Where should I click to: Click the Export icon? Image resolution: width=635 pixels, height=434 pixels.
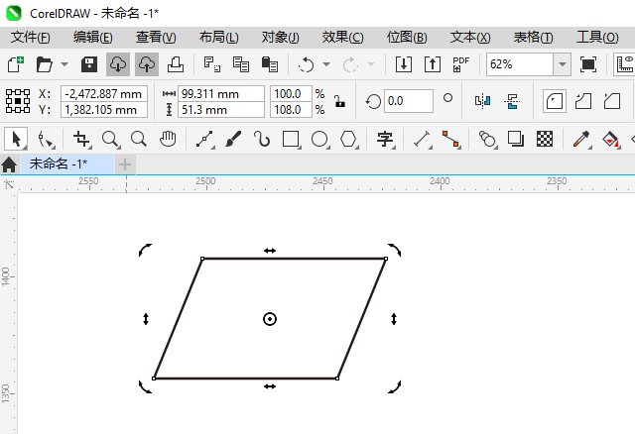point(433,64)
